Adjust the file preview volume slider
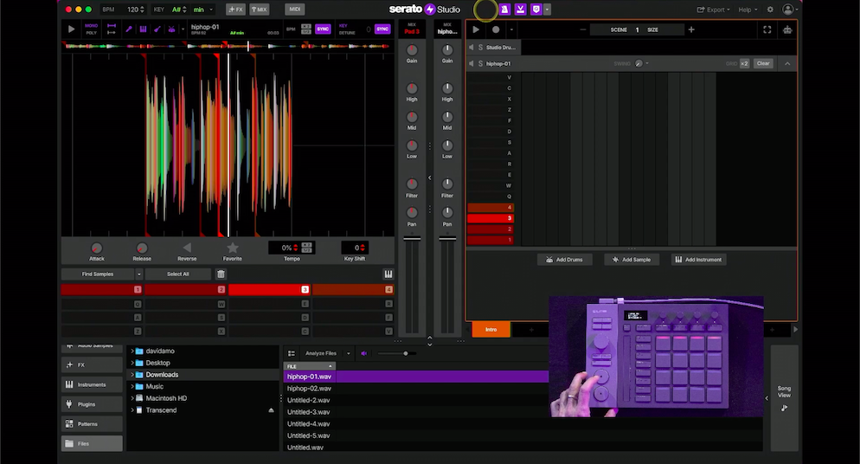The height and width of the screenshot is (464, 860). [x=404, y=353]
